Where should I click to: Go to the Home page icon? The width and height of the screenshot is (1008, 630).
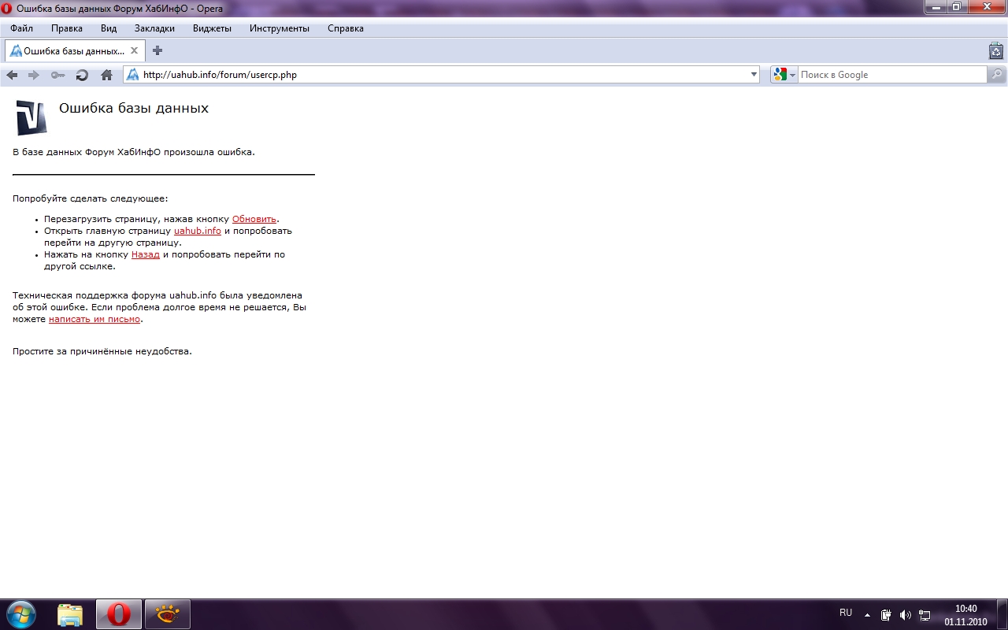[x=106, y=75]
